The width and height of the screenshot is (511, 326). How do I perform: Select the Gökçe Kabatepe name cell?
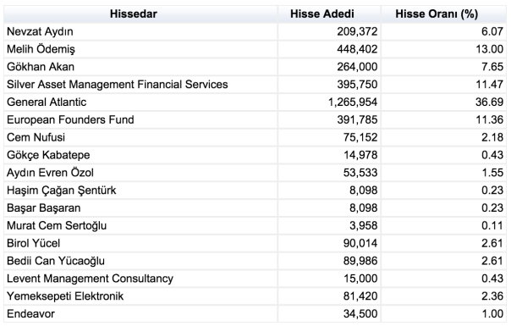point(140,155)
